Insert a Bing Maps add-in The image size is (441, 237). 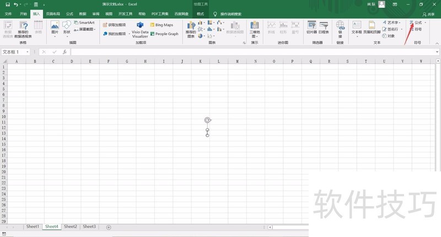(162, 25)
